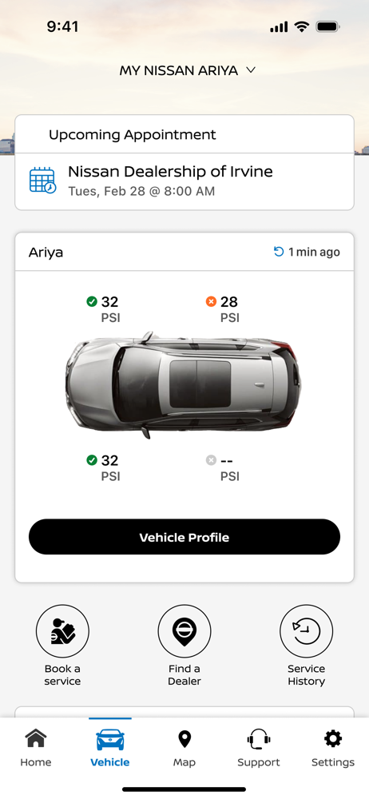Tap the Book a service icon
This screenshot has height=799, width=369.
[x=62, y=631]
